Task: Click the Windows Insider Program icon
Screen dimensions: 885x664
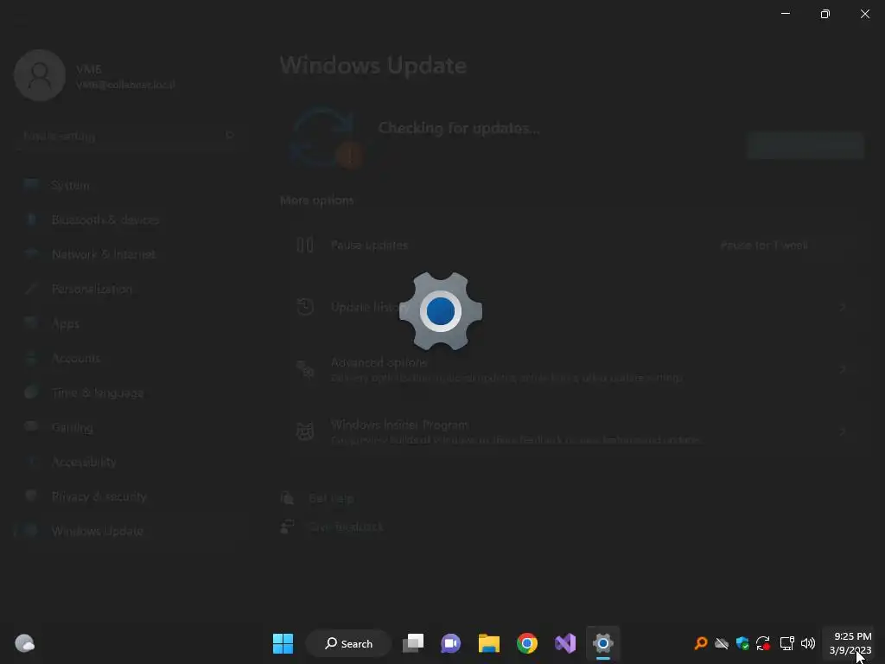Action: tap(305, 431)
